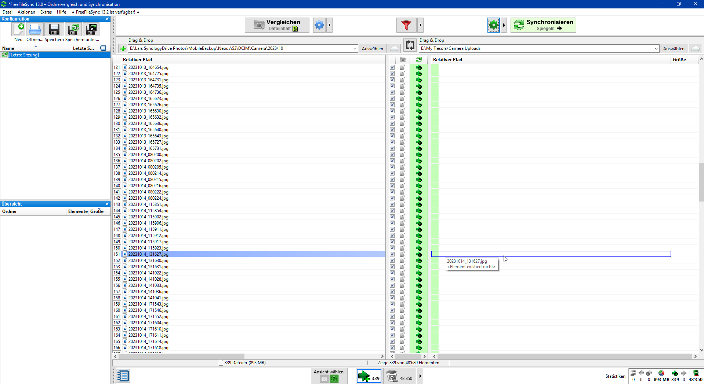Expand sync settings dropdown arrow
704x384 pixels.
pos(504,25)
